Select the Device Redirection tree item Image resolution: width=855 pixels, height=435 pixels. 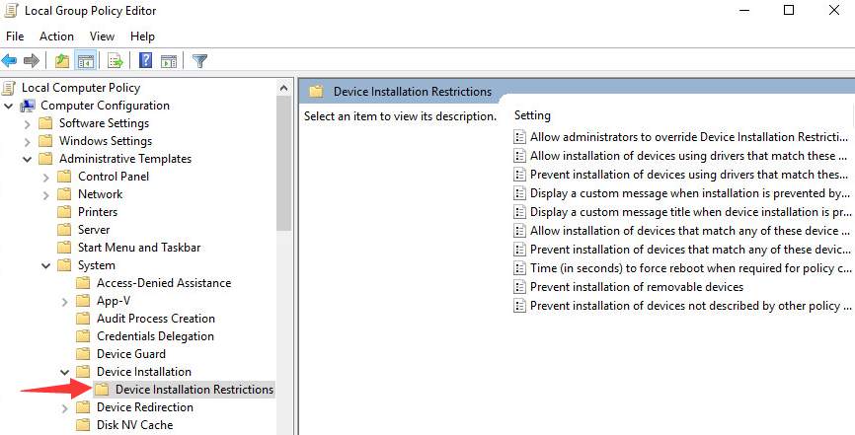pyautogui.click(x=145, y=407)
